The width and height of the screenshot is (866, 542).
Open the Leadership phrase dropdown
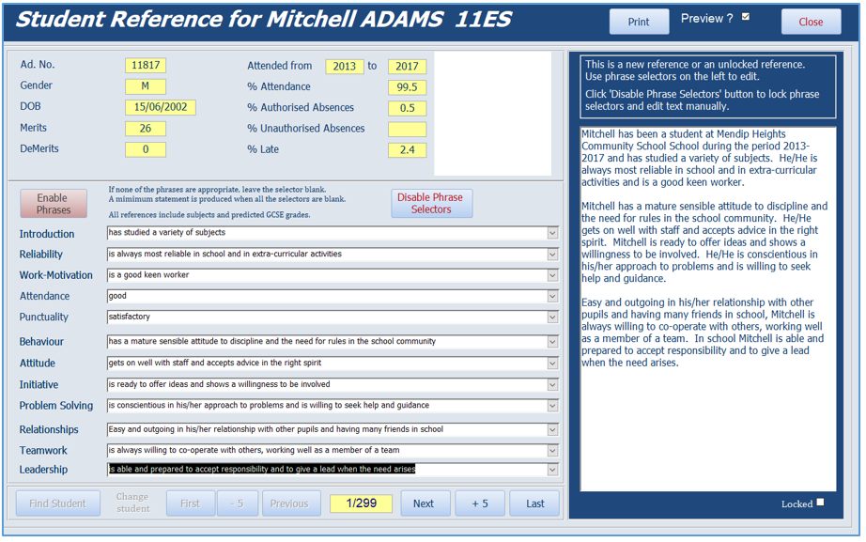point(552,470)
